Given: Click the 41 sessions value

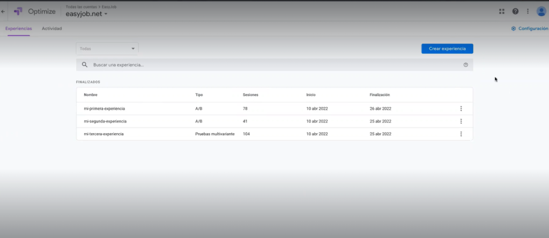Looking at the screenshot, I should click(x=245, y=121).
